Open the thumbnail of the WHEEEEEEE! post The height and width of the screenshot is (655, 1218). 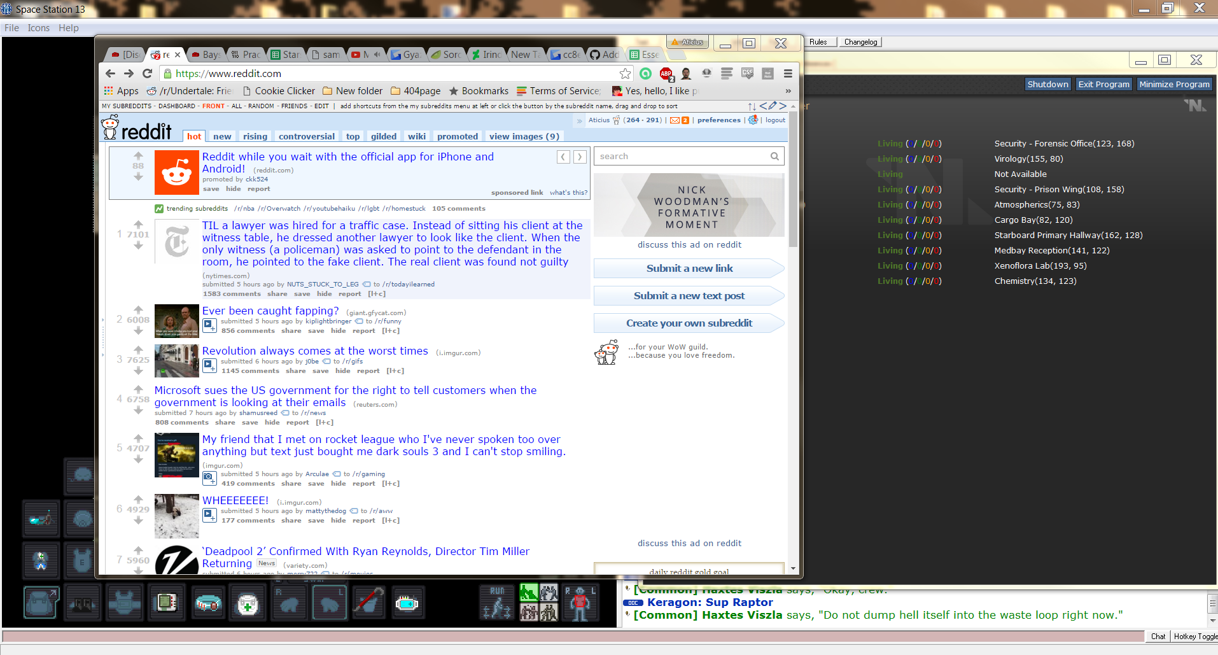coord(176,516)
